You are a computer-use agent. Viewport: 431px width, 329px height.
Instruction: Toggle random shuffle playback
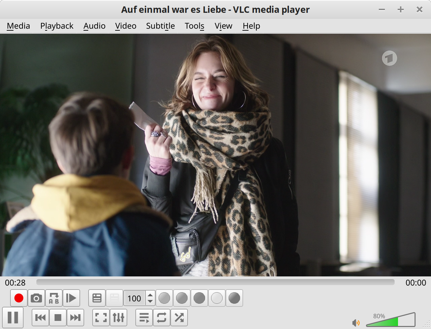[x=179, y=318]
